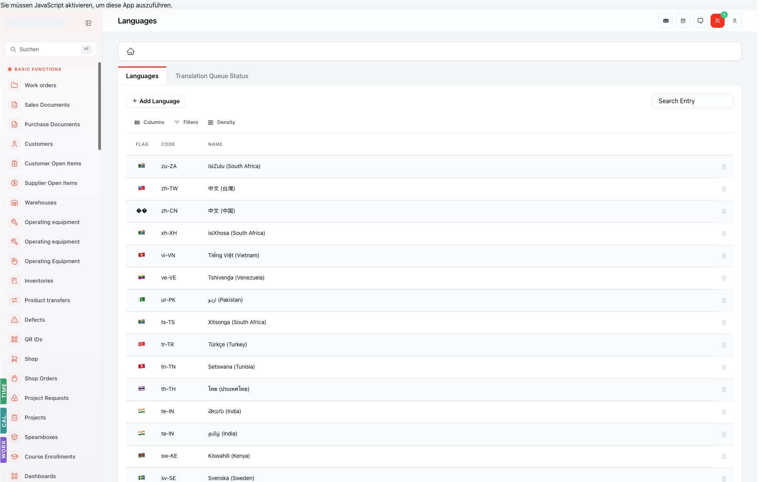Open Course Enrollments in sidebar
761x482 pixels.
51,457
